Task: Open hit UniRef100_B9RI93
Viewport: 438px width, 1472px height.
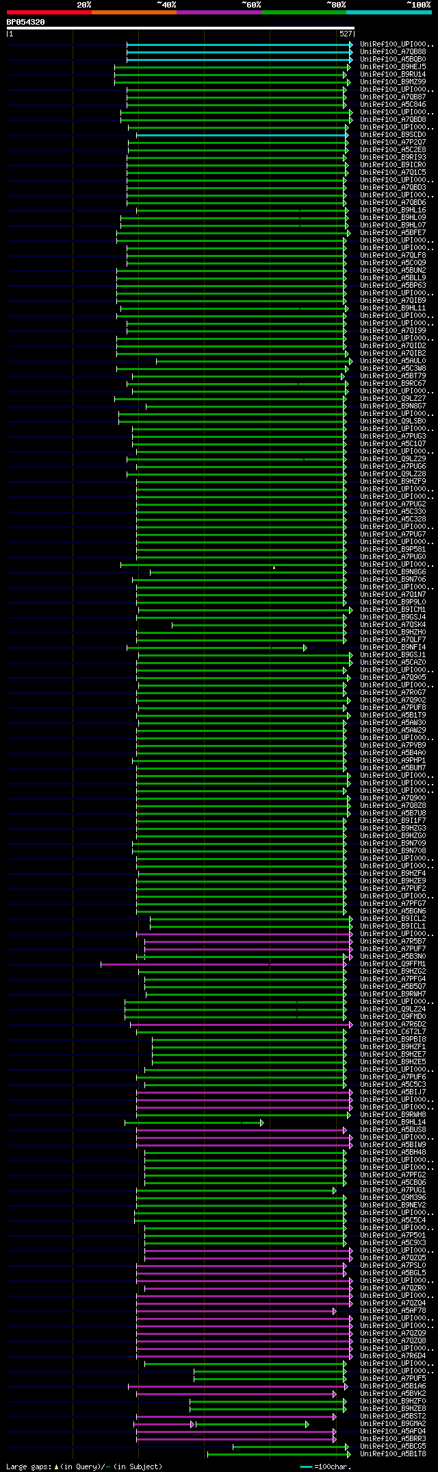Action: (393, 157)
